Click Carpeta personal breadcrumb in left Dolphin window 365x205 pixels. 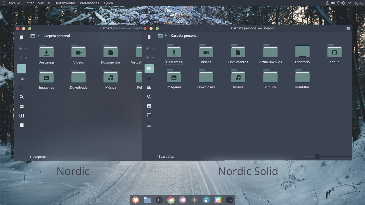click(57, 36)
